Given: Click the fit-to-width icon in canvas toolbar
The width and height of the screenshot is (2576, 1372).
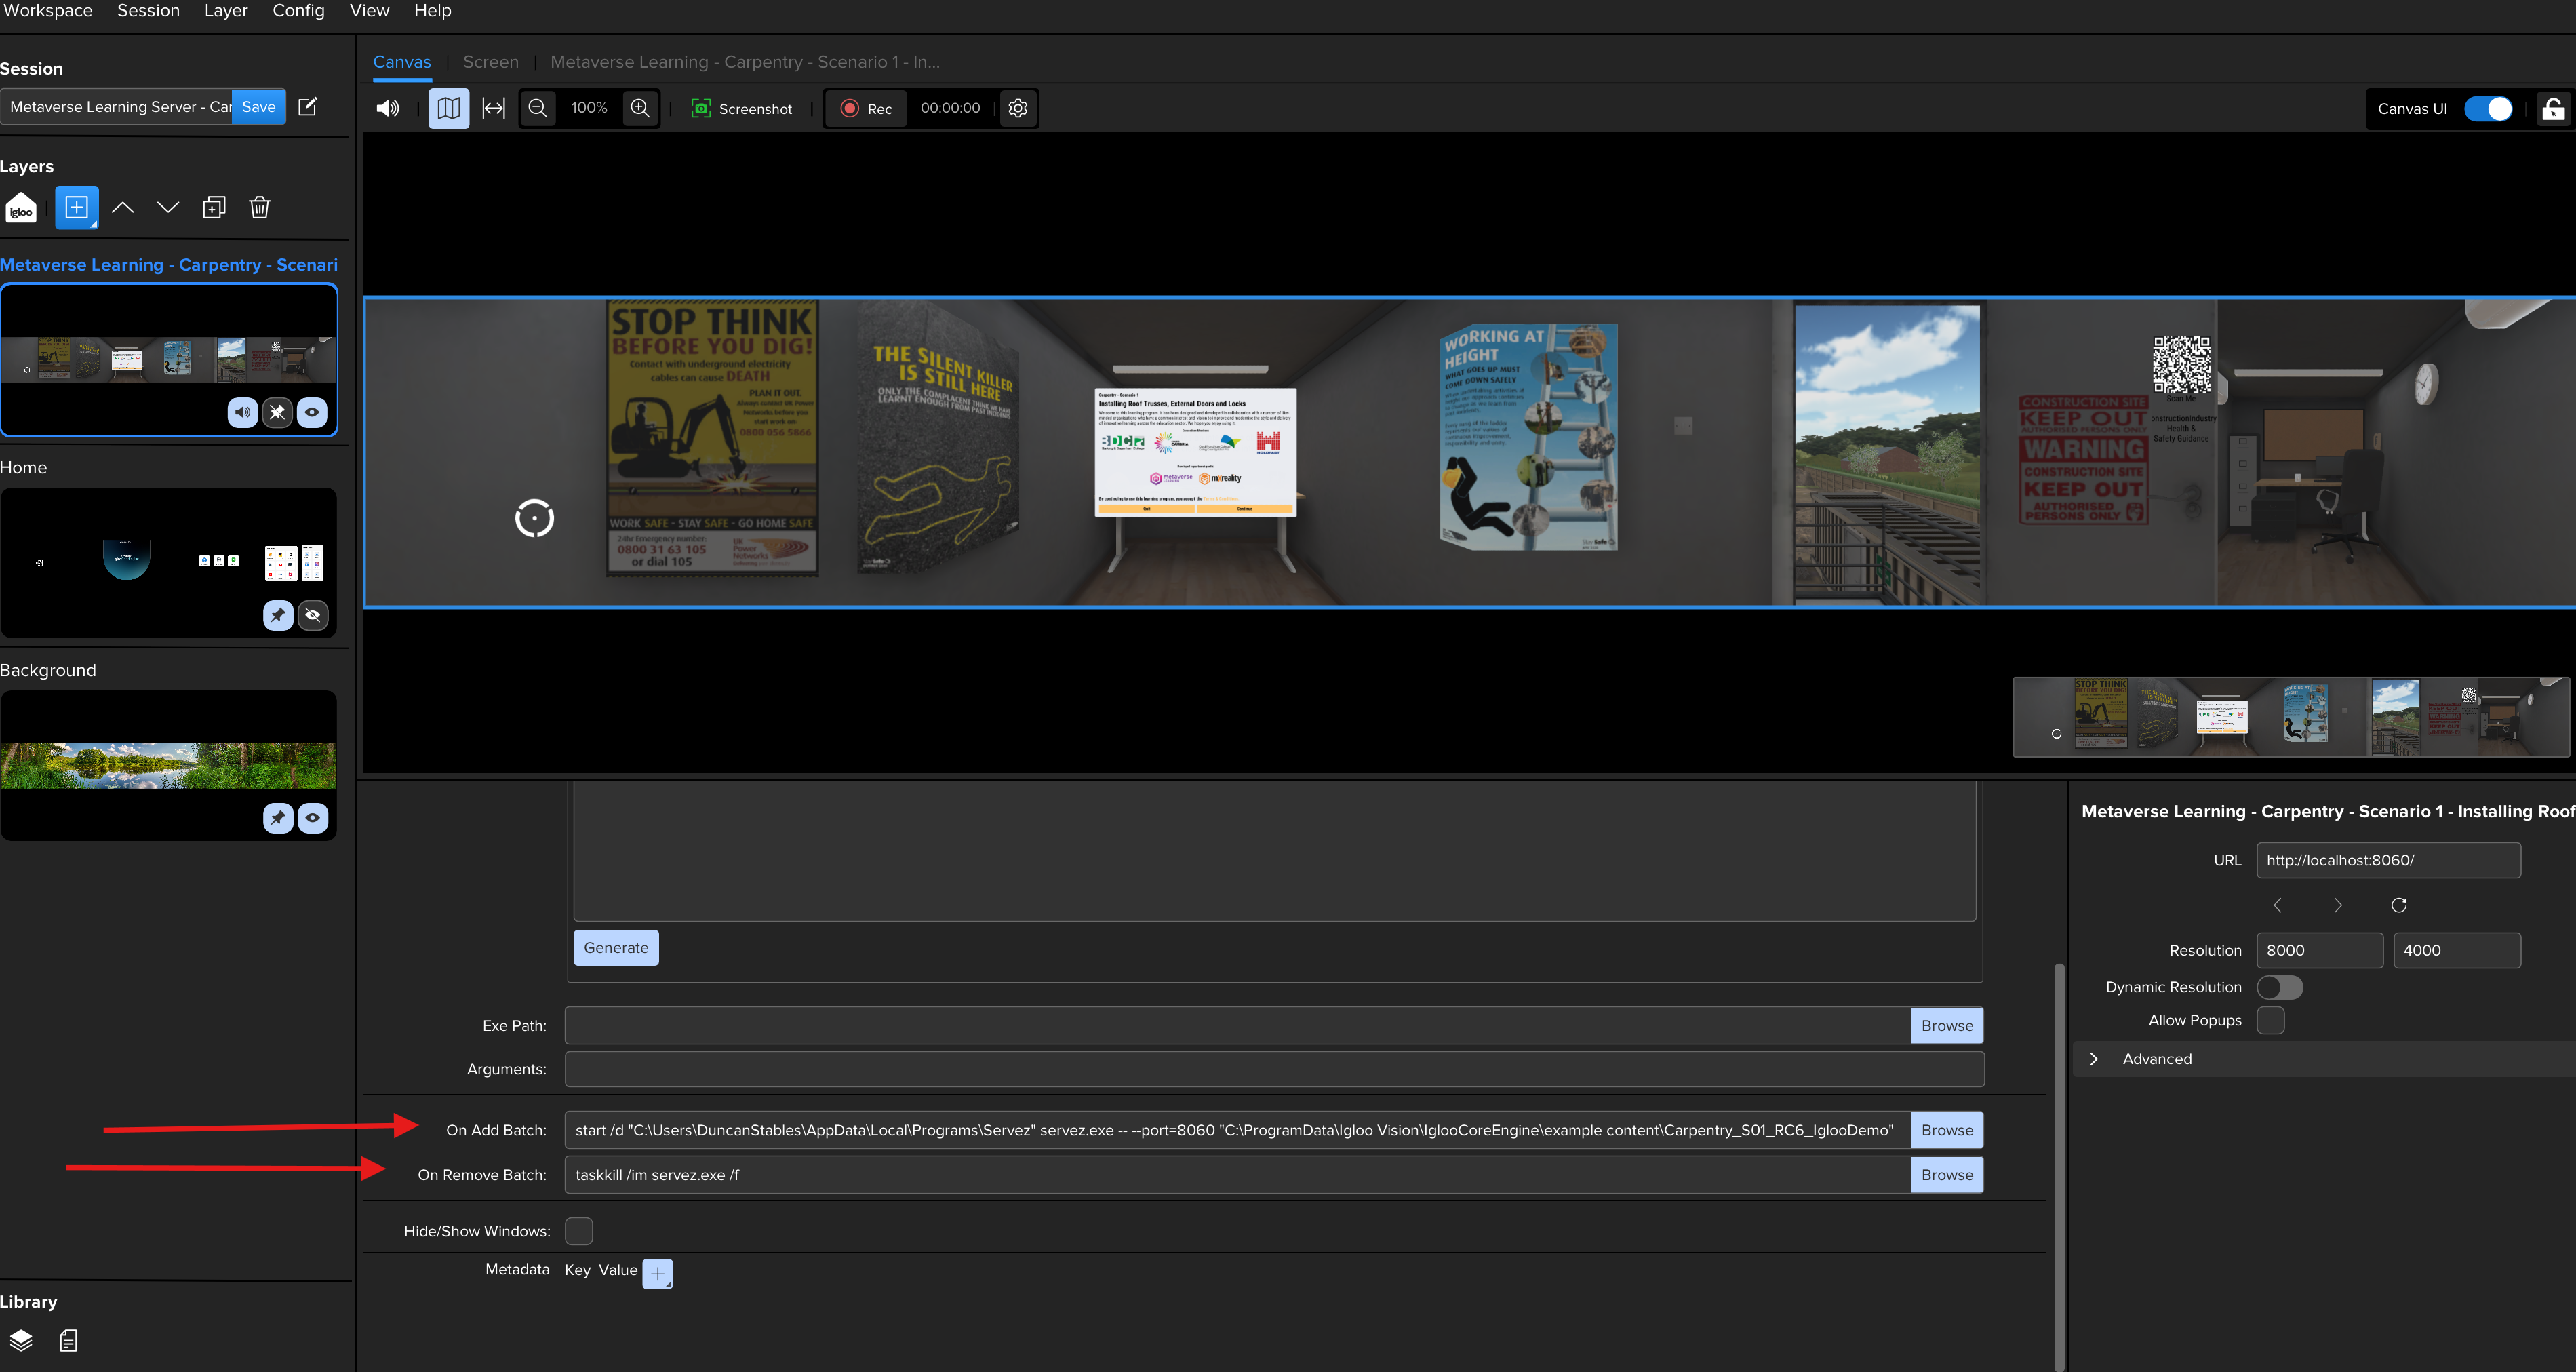Looking at the screenshot, I should [494, 108].
